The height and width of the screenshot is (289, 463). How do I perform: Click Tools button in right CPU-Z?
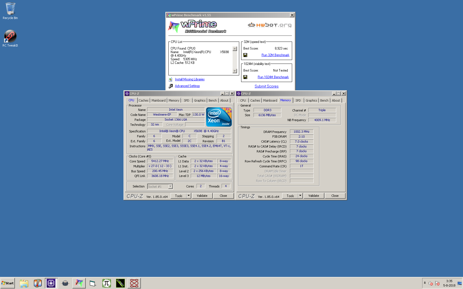[x=290, y=196]
